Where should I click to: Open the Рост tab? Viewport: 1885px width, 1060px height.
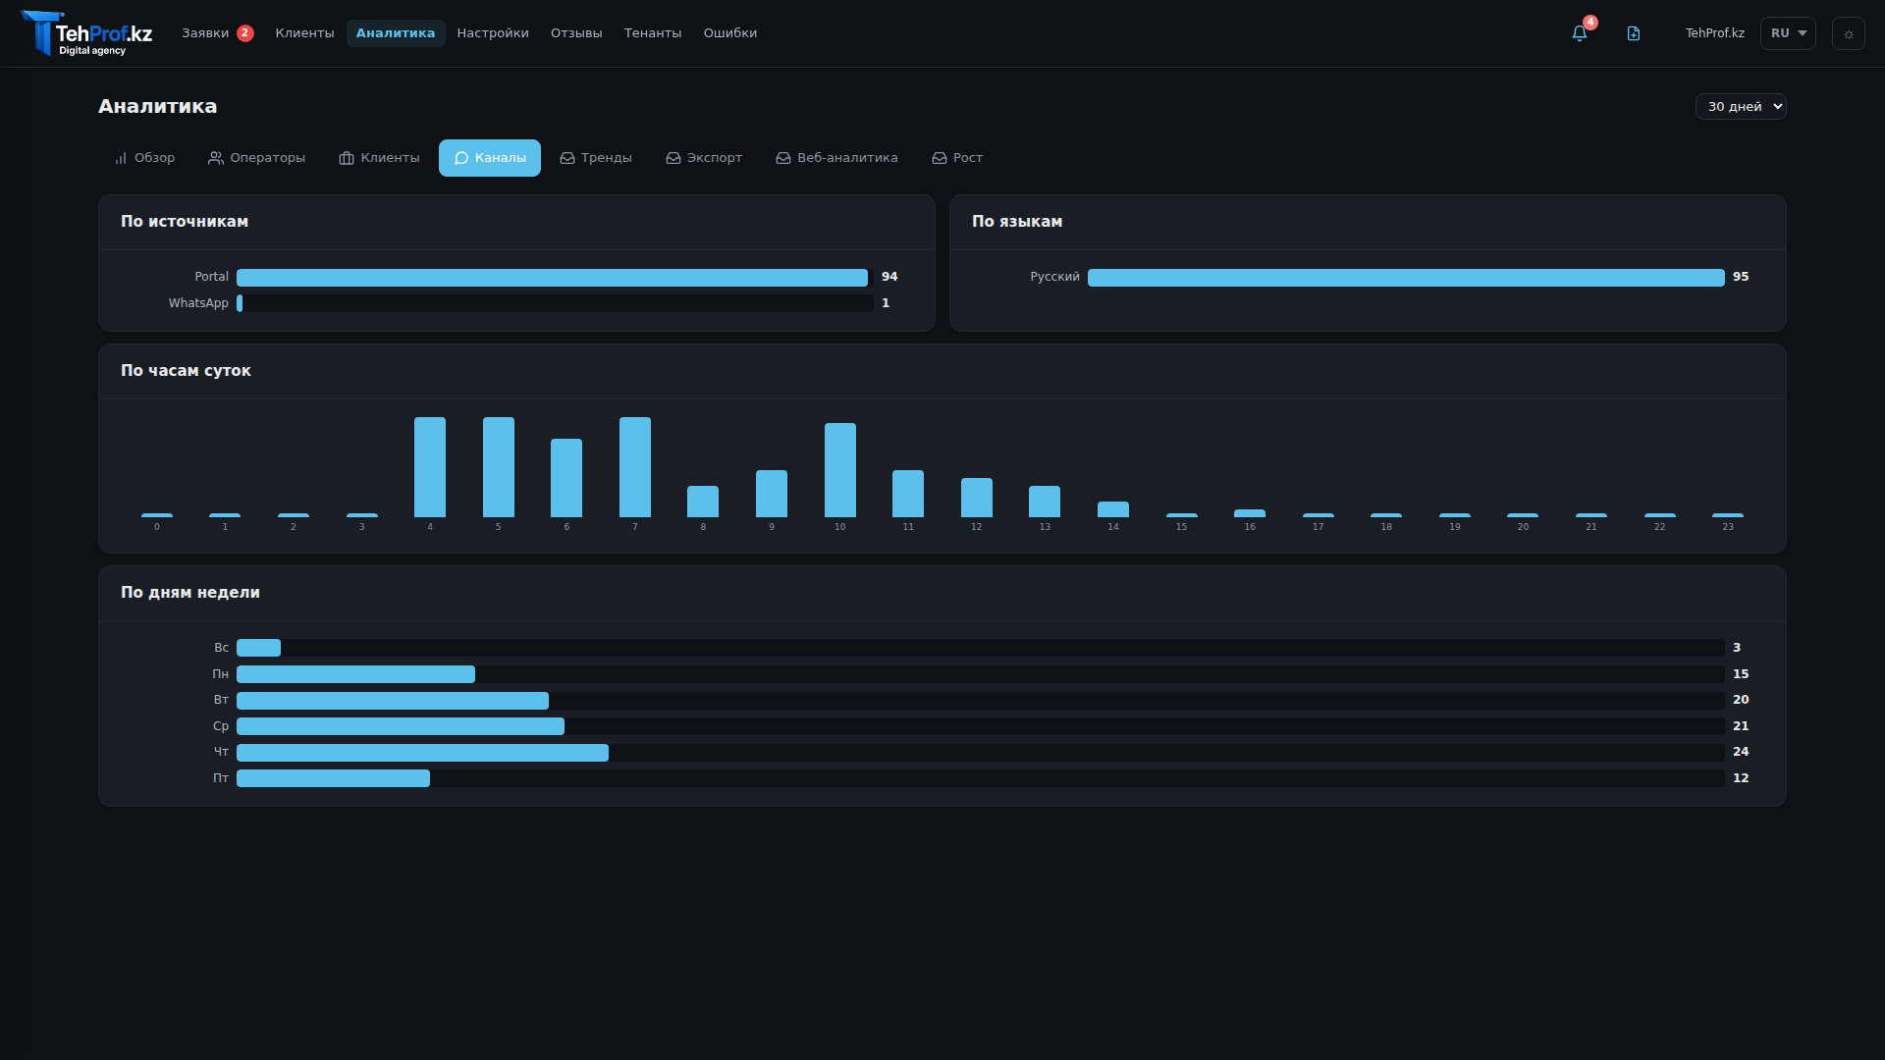(957, 158)
